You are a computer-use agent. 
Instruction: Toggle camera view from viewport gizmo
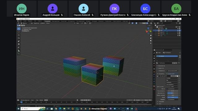151,41
